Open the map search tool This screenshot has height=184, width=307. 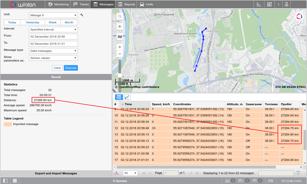[120, 16]
